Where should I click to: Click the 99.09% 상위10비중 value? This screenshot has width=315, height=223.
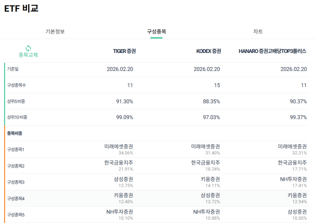125,117
